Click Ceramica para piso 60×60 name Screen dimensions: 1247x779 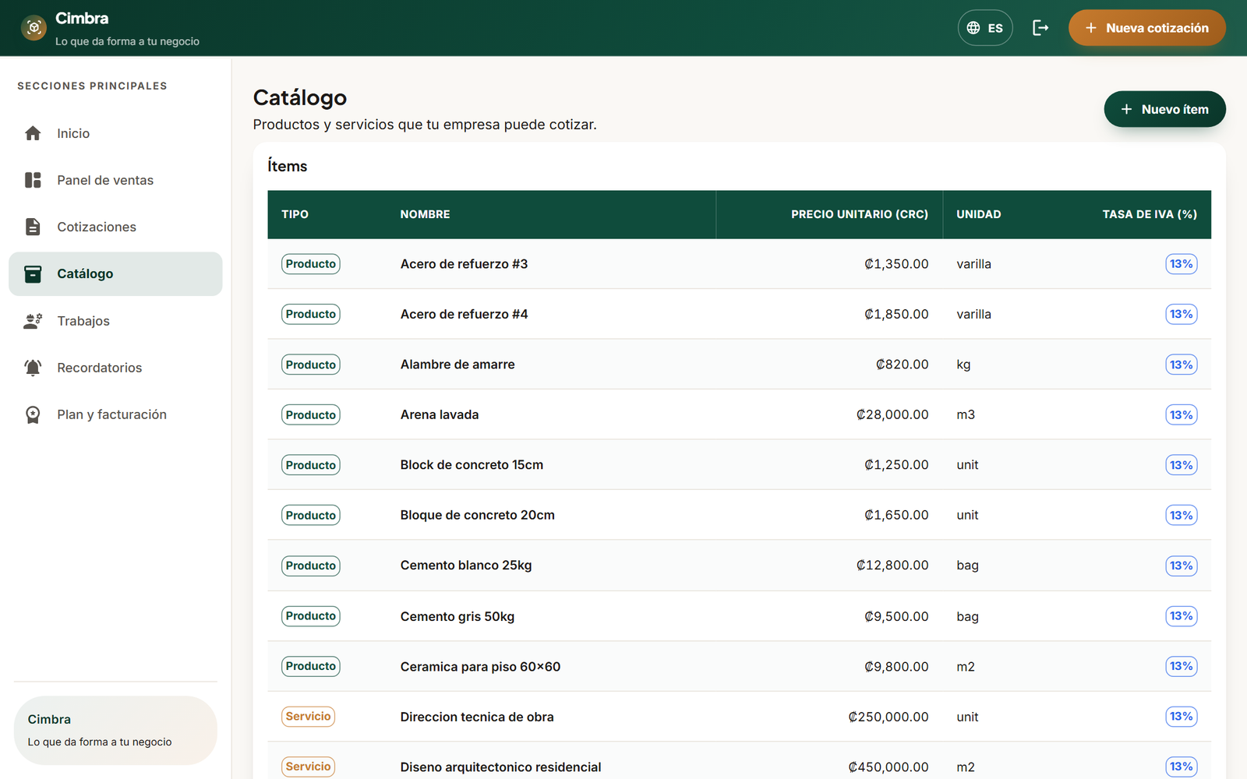[480, 667]
